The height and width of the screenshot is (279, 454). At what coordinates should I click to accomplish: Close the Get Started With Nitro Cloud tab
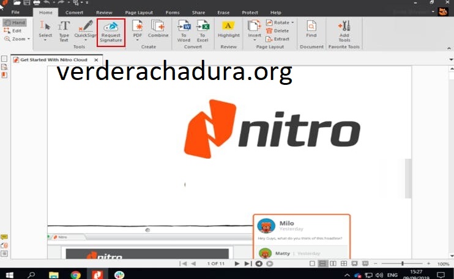click(x=96, y=60)
